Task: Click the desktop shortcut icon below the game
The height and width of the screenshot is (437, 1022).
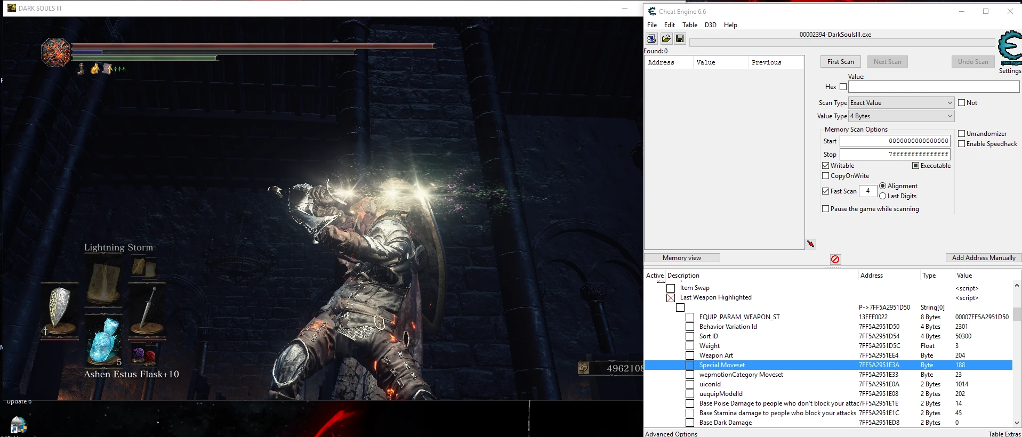Action: (19, 425)
